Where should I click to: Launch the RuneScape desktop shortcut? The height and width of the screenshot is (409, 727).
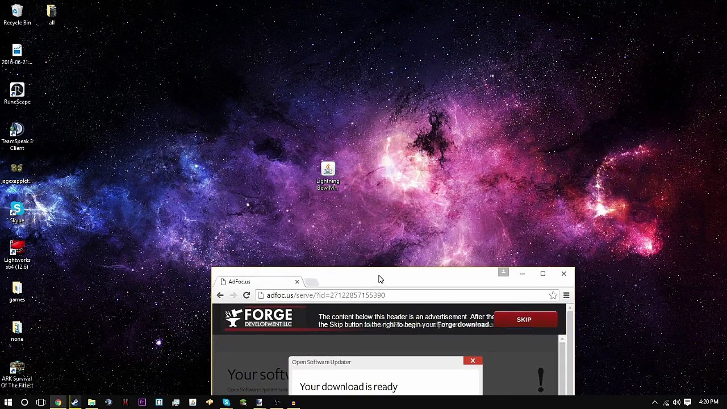click(x=17, y=94)
